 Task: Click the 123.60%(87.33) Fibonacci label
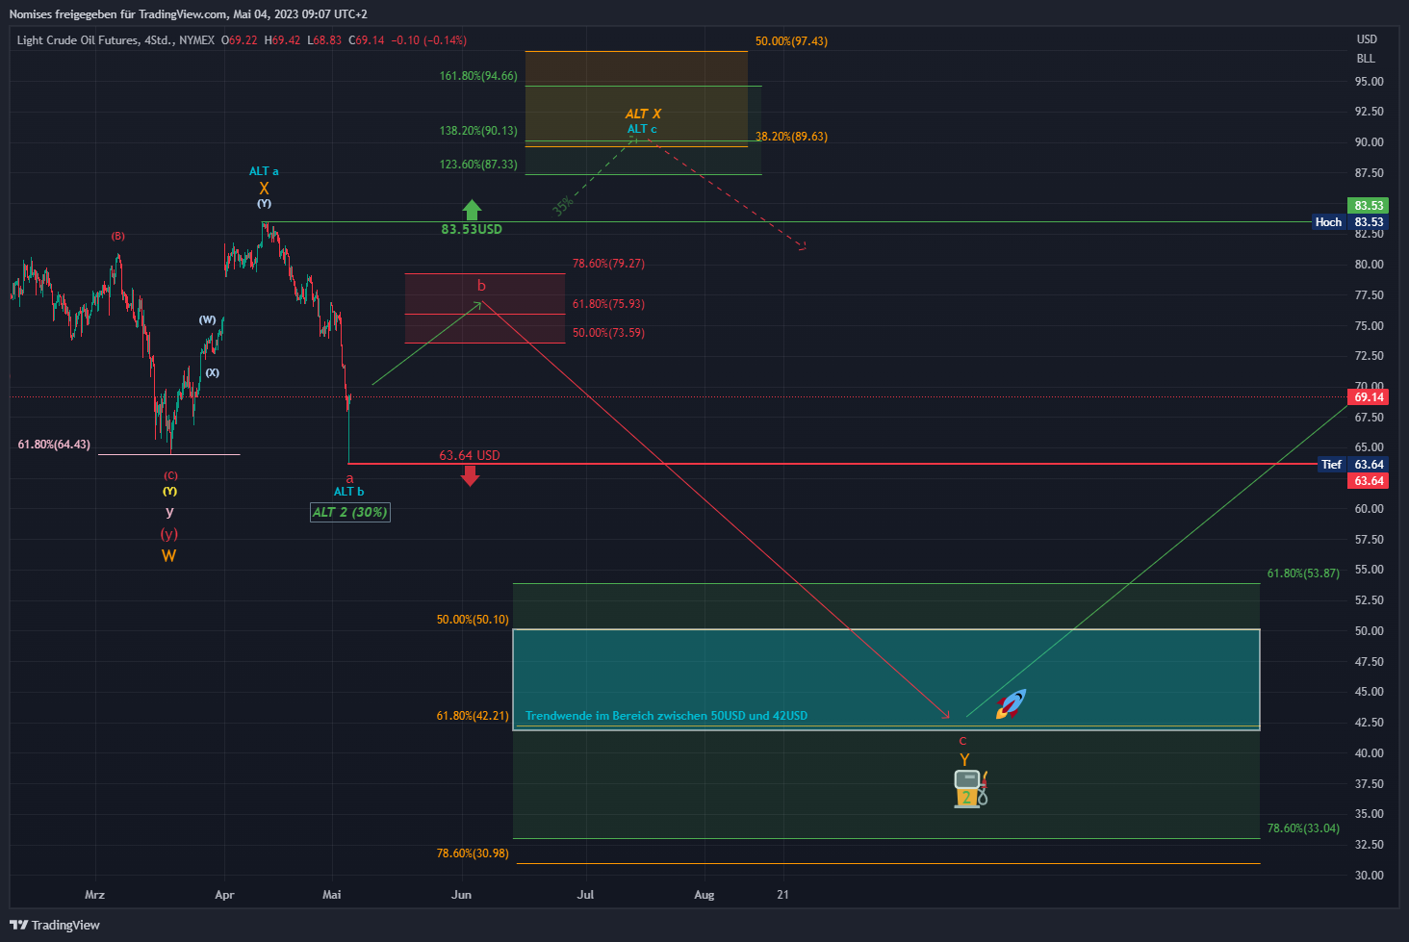(478, 165)
